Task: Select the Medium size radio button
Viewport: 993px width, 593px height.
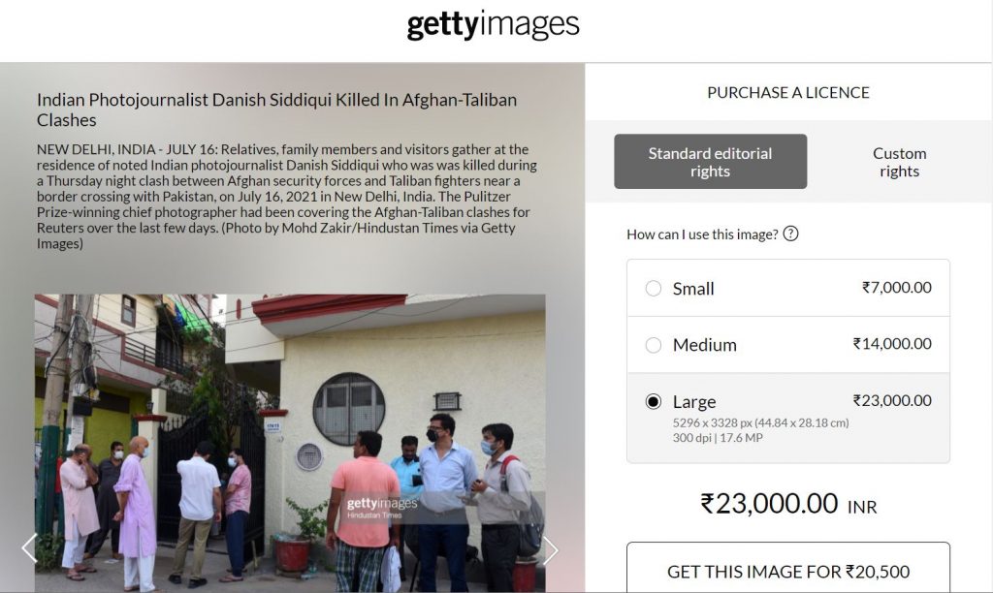Action: (x=653, y=345)
